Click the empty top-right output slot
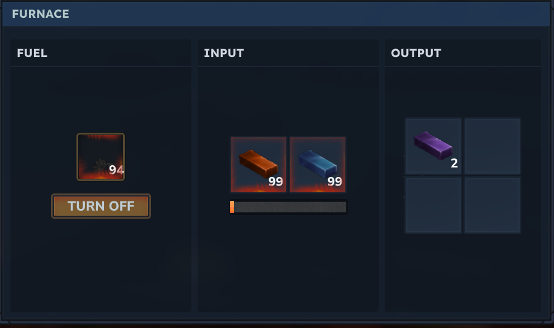The width and height of the screenshot is (554, 328). tap(492, 146)
